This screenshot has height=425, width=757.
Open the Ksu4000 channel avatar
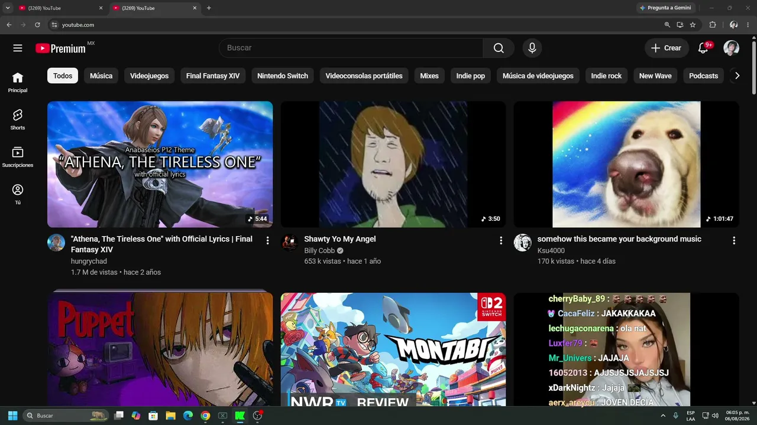click(522, 243)
